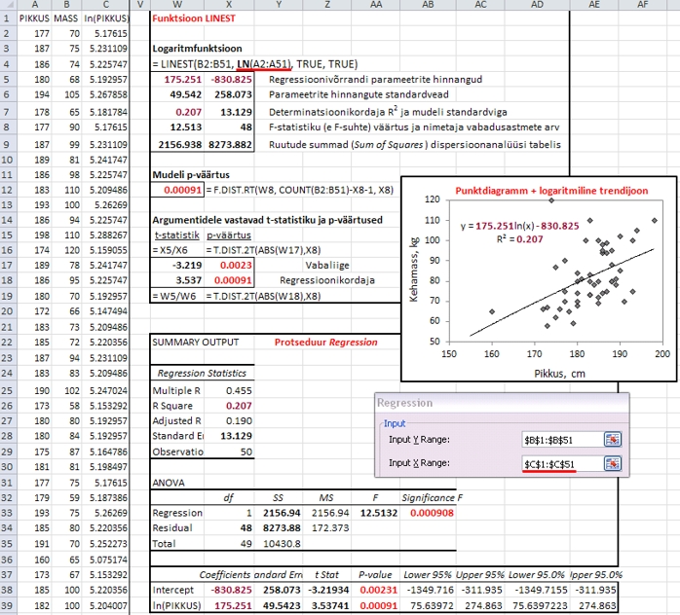Select Adjusted R value 0.190
The image size is (680, 615).
pyautogui.click(x=229, y=421)
